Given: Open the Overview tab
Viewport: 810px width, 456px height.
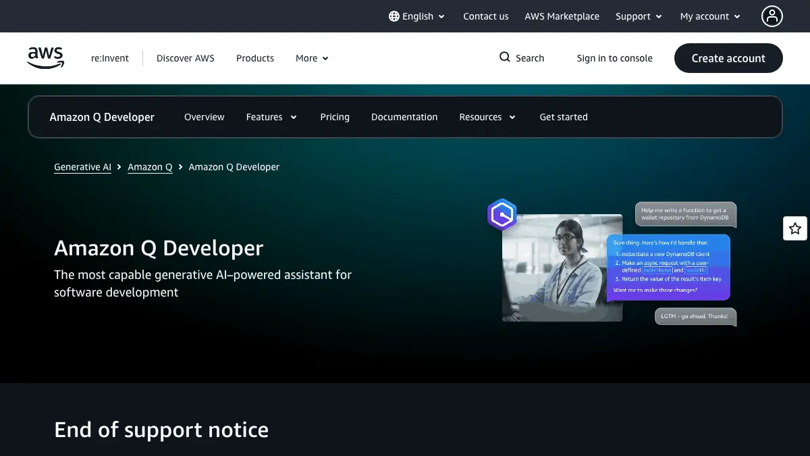Looking at the screenshot, I should click(204, 117).
